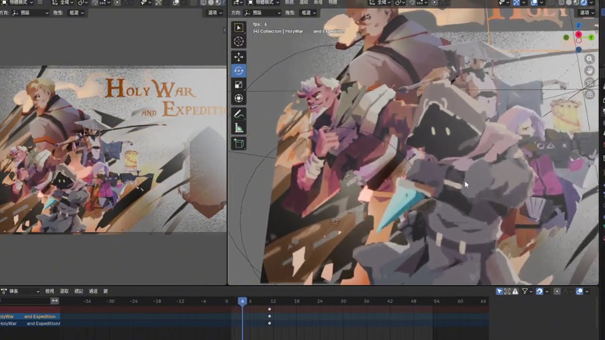Image resolution: width=605 pixels, height=340 pixels.
Task: Select the Annotate tool
Action: pyautogui.click(x=239, y=114)
